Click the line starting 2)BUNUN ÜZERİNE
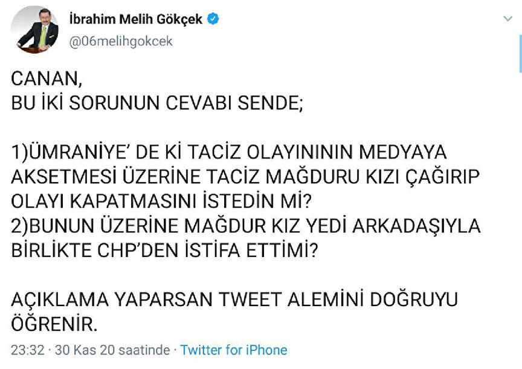Image resolution: width=522 pixels, height=369 pixels. click(246, 225)
